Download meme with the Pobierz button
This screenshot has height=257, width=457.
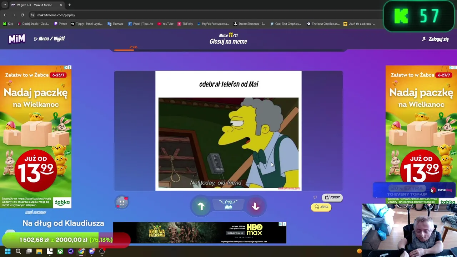coord(332,197)
